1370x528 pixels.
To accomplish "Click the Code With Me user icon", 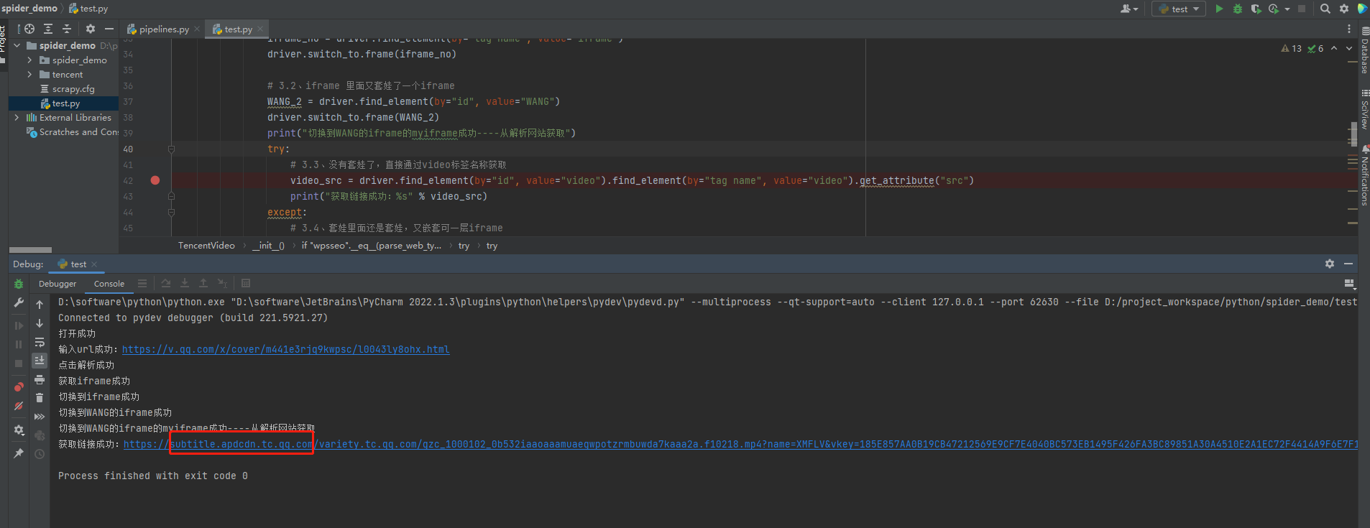I will coord(1126,9).
